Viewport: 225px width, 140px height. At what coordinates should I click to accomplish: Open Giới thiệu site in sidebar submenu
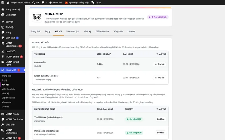pos(8,98)
